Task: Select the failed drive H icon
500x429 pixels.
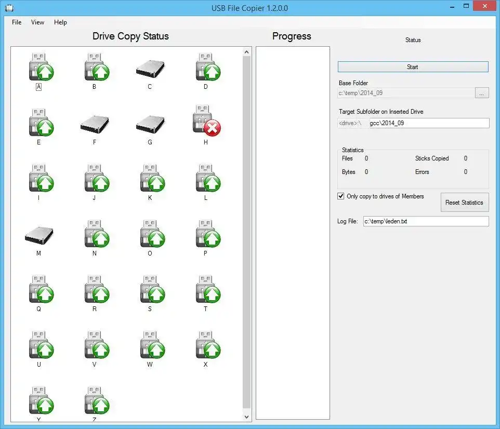Action: tap(207, 120)
